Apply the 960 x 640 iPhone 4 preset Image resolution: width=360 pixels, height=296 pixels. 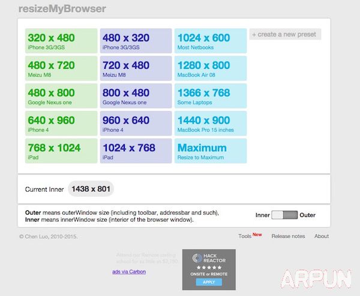click(136, 124)
